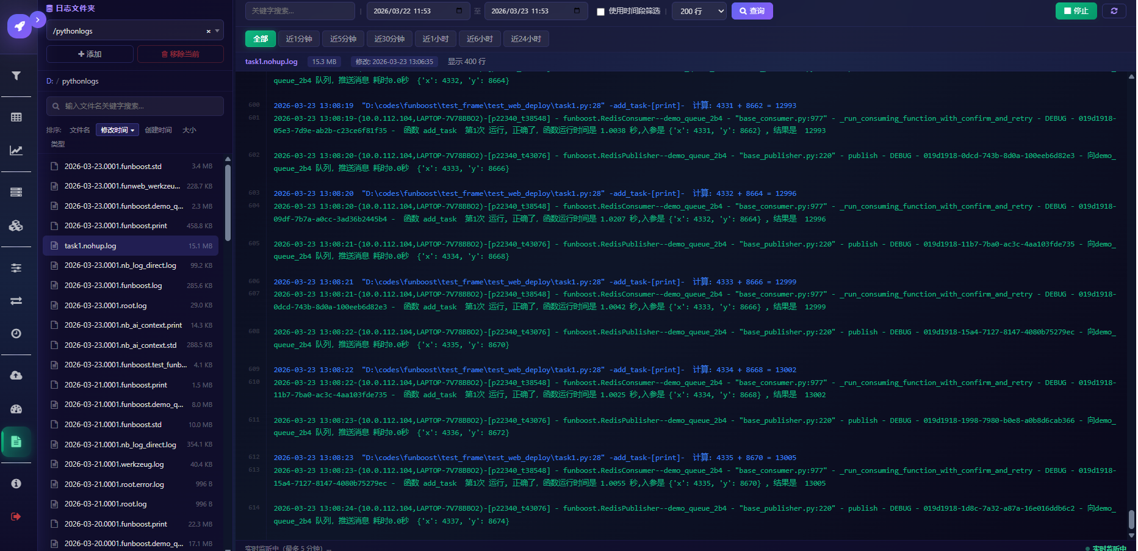Open the end date 2026/03/23 picker icon
This screenshot has width=1138, height=551.
click(x=577, y=11)
